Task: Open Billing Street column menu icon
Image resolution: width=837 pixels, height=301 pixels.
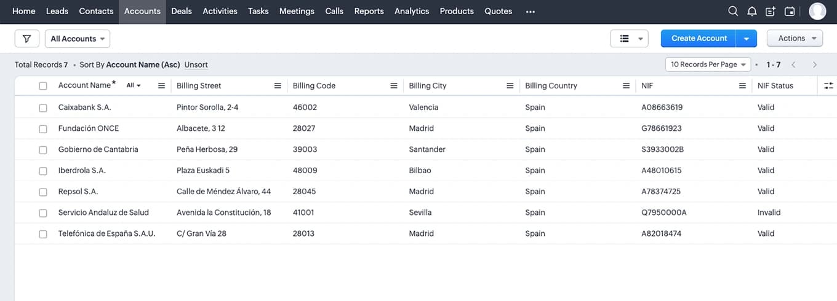Action: coord(278,86)
